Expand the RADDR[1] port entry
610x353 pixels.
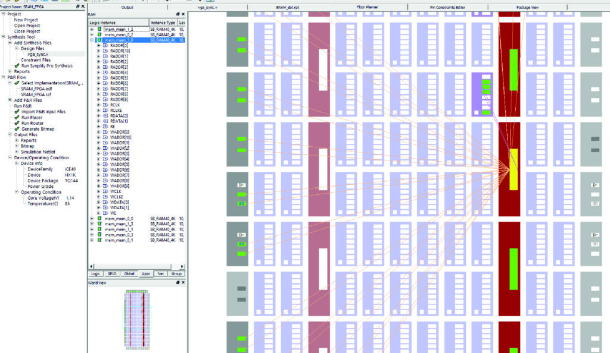(x=98, y=56)
